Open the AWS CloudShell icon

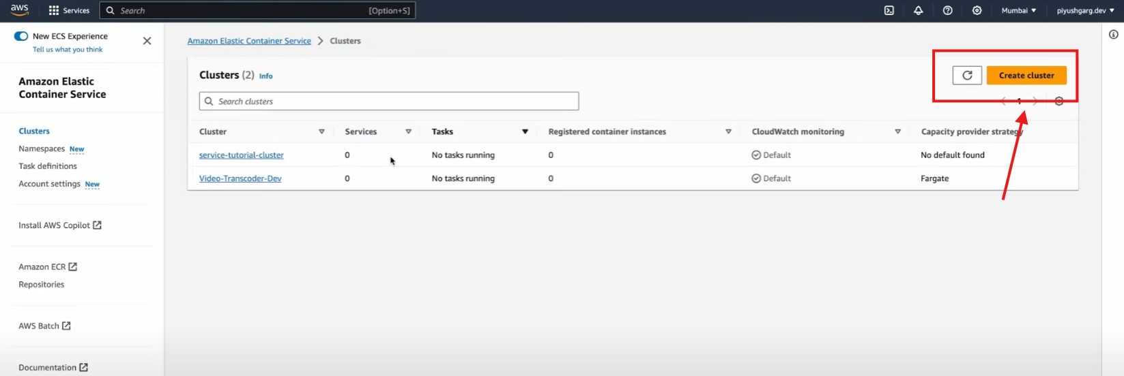889,10
